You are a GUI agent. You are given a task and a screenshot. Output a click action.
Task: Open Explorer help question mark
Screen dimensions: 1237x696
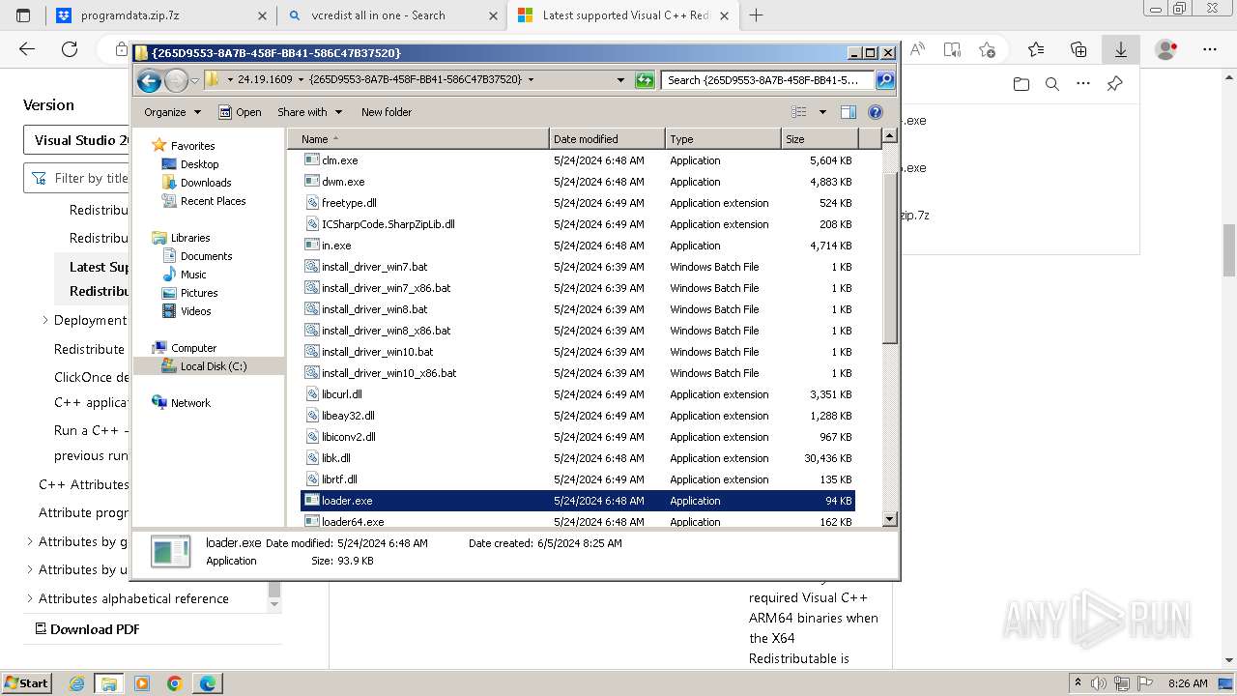tap(876, 112)
